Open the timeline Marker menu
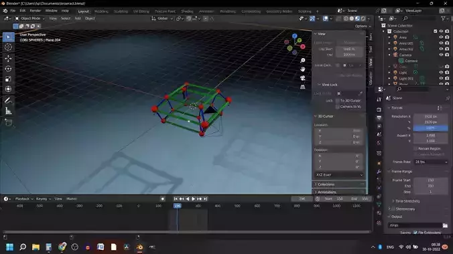Image resolution: width=453 pixels, height=254 pixels. coord(72,199)
